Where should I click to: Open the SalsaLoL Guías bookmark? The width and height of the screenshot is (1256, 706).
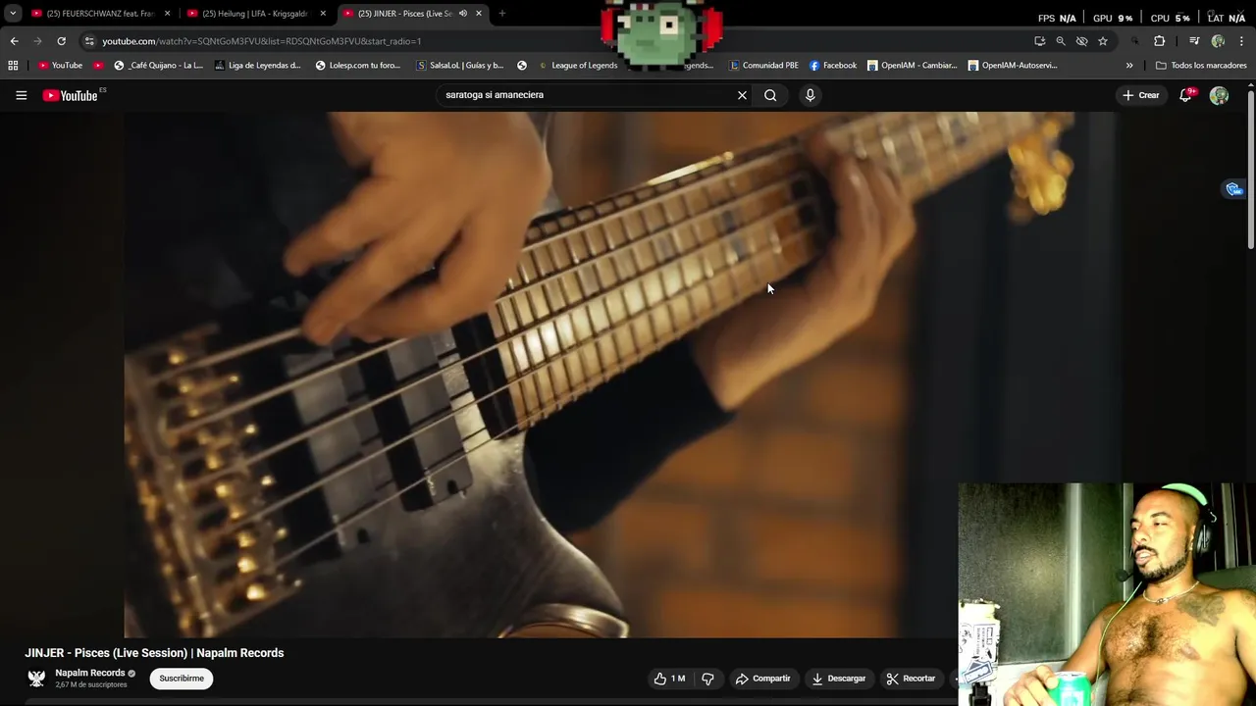click(460, 66)
